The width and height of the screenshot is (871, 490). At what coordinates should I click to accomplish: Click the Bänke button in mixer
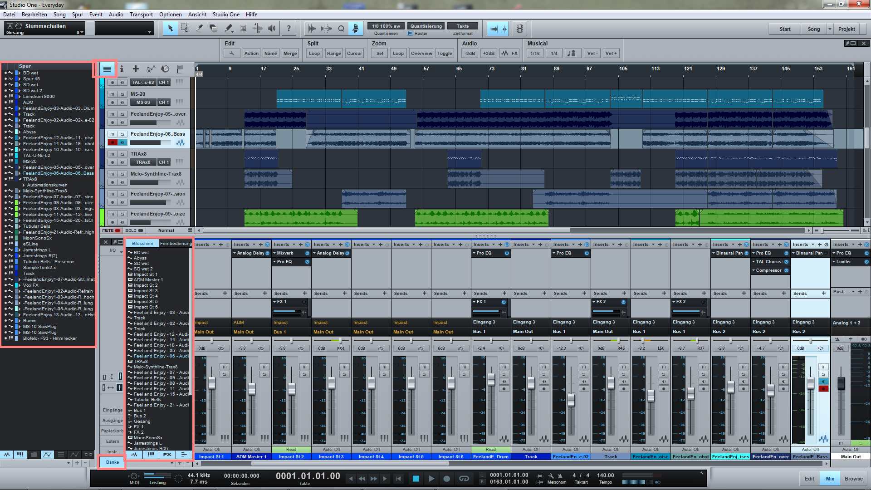[113, 462]
